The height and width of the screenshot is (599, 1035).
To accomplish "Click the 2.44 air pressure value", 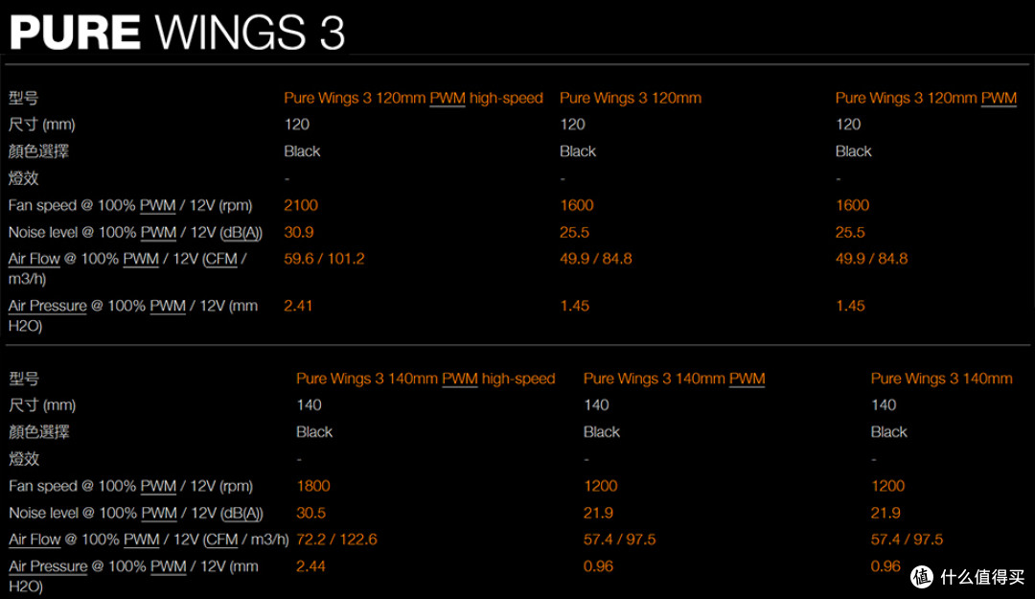I will [x=310, y=566].
